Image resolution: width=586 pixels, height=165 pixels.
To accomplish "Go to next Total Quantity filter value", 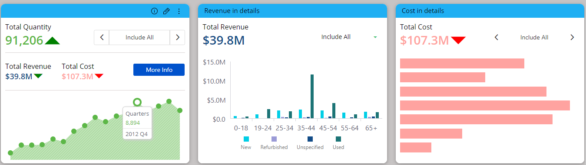I will tap(177, 37).
